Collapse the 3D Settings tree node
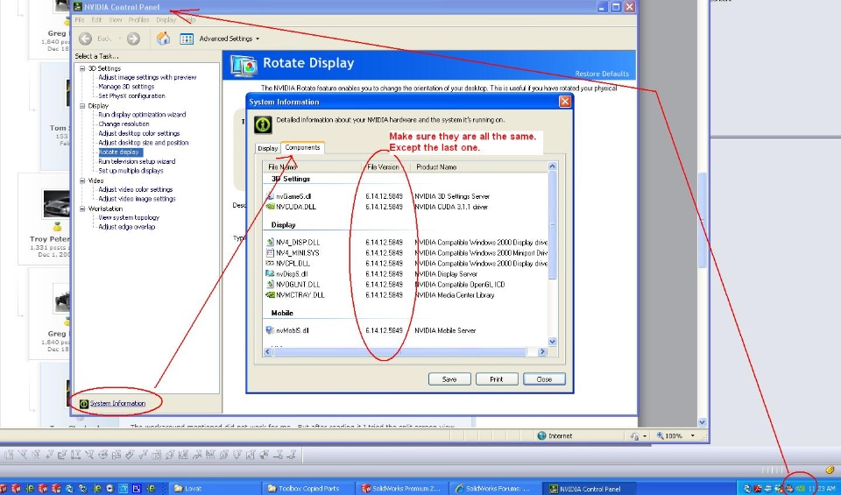This screenshot has height=495, width=841. tap(82, 68)
